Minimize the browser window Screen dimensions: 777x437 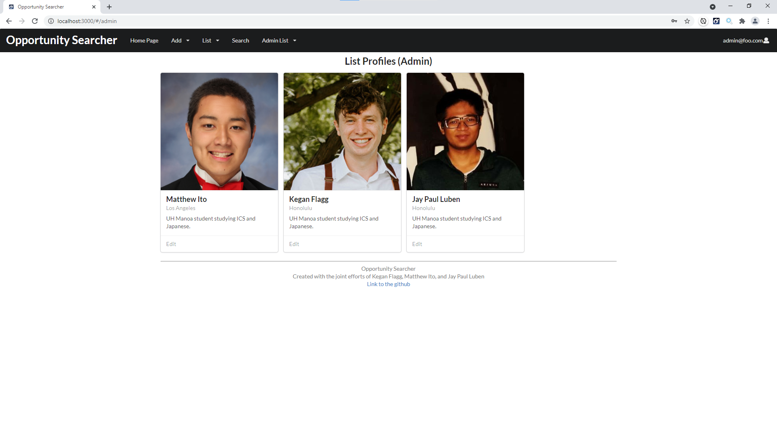[x=730, y=6]
